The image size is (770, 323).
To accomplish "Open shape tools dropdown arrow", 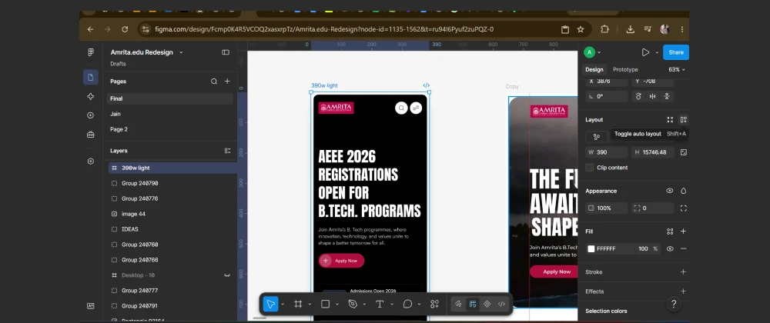I will tap(337, 305).
